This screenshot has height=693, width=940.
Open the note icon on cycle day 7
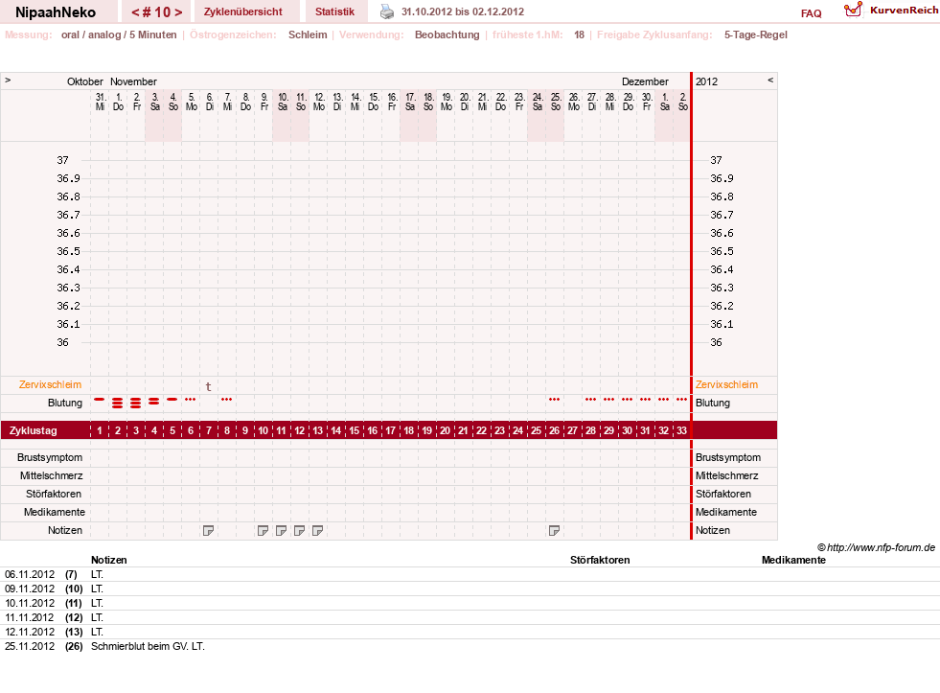tap(209, 531)
